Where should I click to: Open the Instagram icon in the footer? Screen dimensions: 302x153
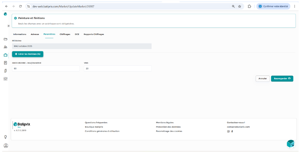(x=228, y=131)
